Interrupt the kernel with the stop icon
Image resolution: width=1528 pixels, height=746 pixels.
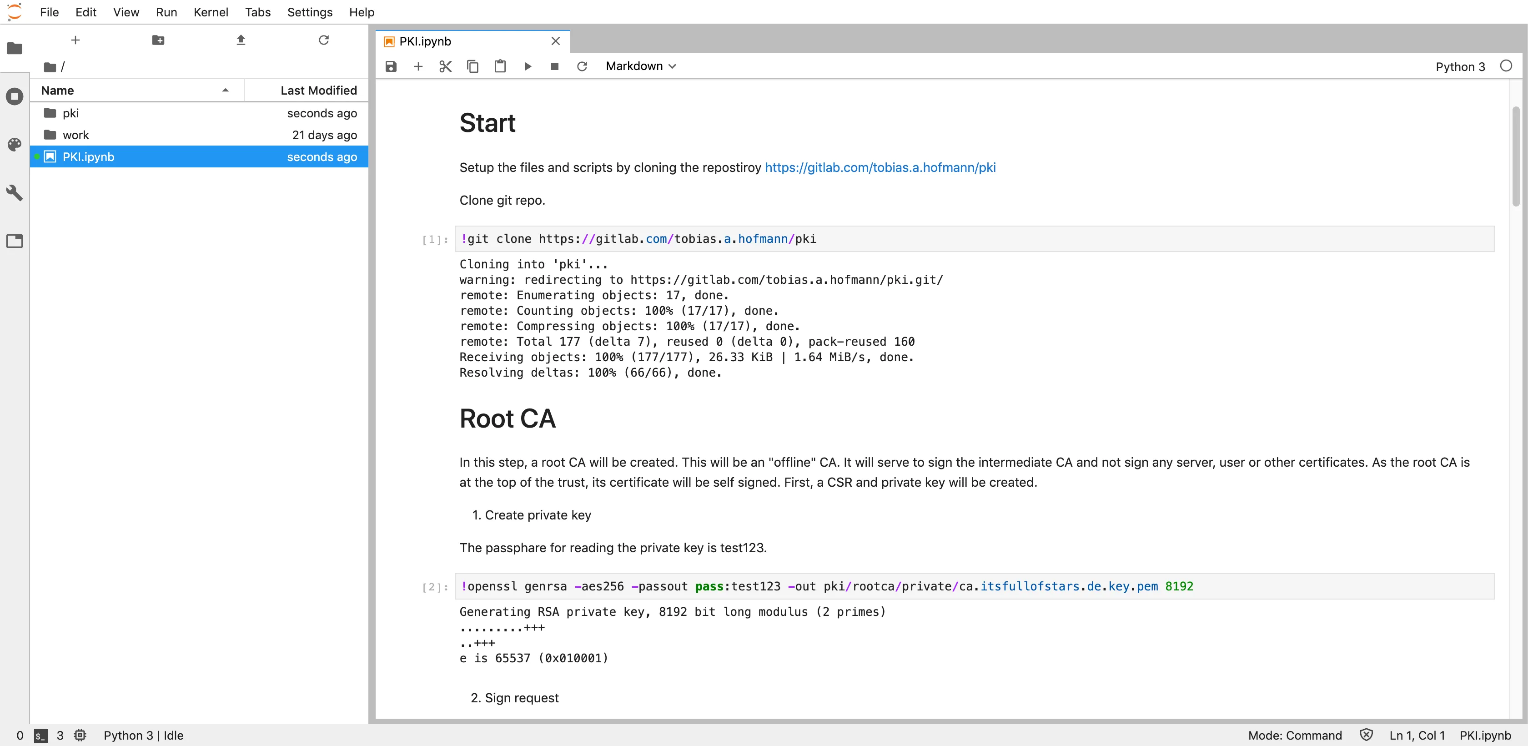tap(555, 66)
